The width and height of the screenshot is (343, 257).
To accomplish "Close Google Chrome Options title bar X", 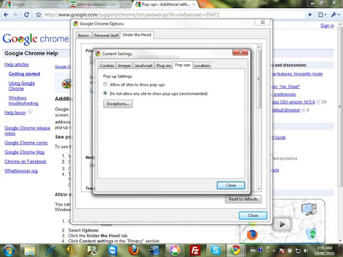I will (263, 22).
